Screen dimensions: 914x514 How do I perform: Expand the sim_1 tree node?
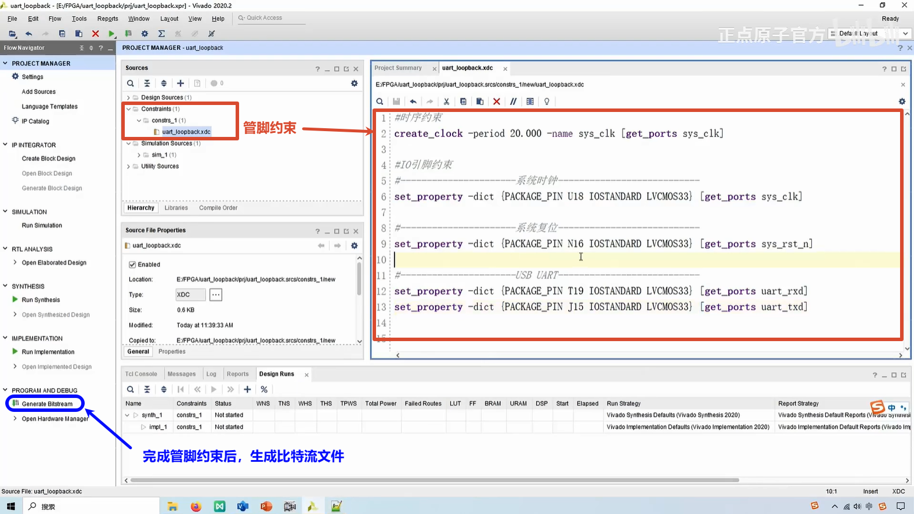click(x=139, y=155)
